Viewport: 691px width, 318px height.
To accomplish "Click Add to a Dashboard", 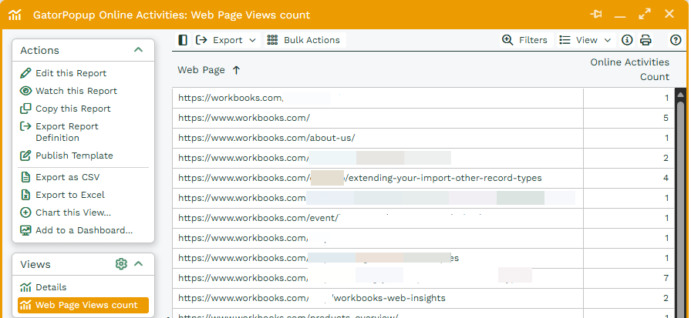I will [x=83, y=230].
